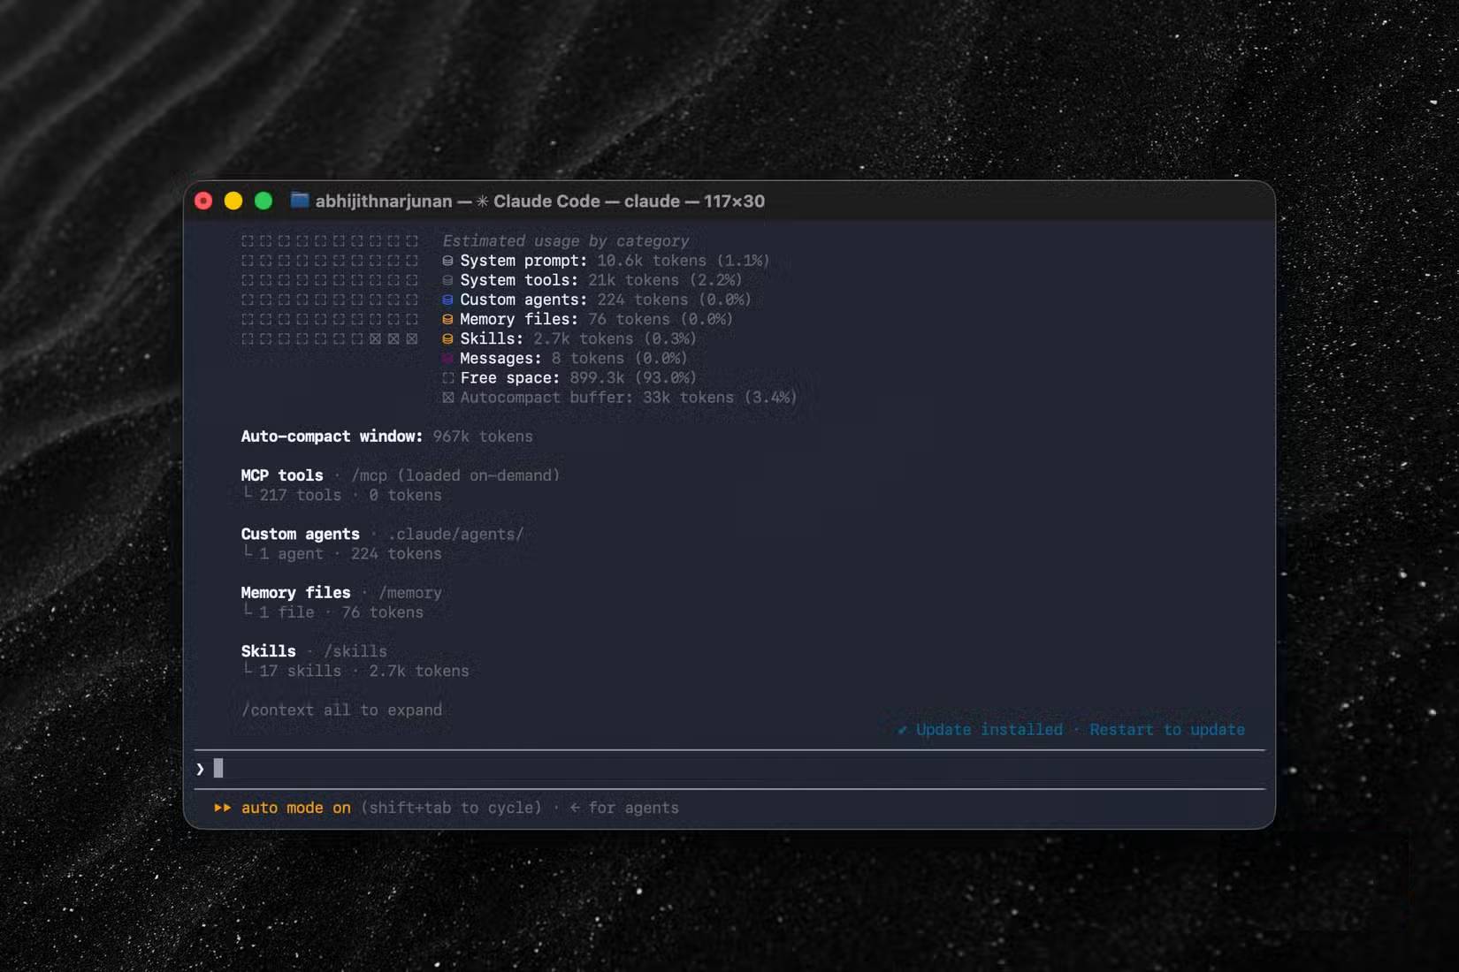Click the '10.6k tokens (1.1%)' value
Viewport: 1459px width, 972px height.
click(684, 261)
